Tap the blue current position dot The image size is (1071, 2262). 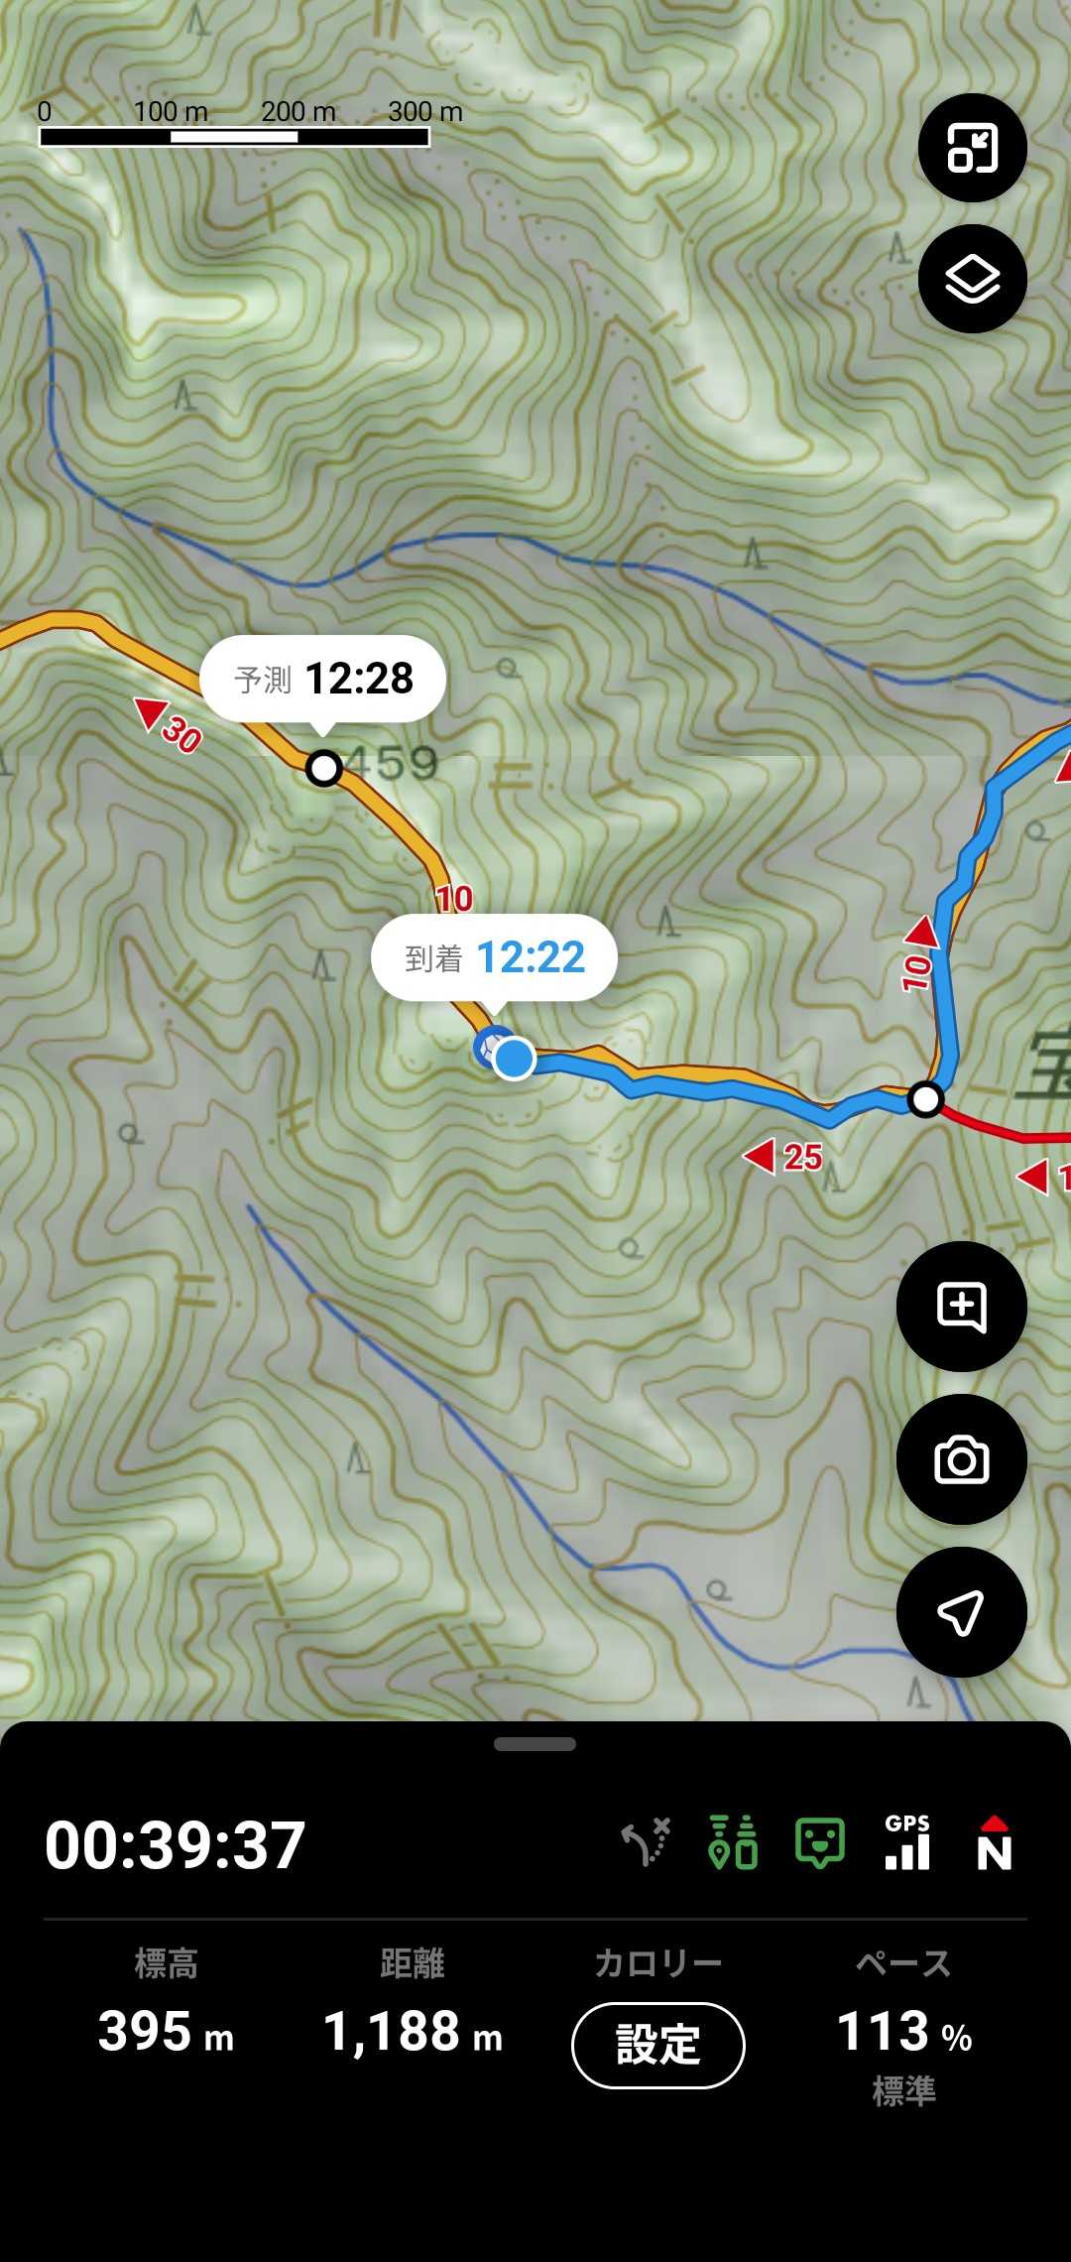(514, 1059)
